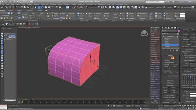Click the Hide Unselected visibility tool

coord(142,16)
